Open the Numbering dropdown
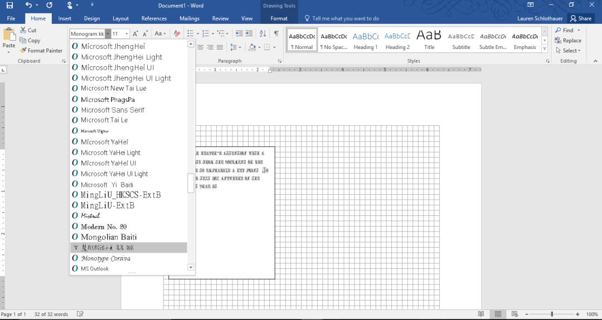The image size is (602, 320). click(213, 34)
